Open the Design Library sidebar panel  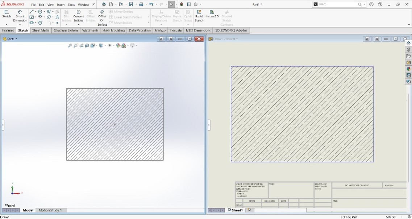tap(408, 50)
